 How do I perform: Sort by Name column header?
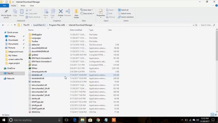point(31,30)
